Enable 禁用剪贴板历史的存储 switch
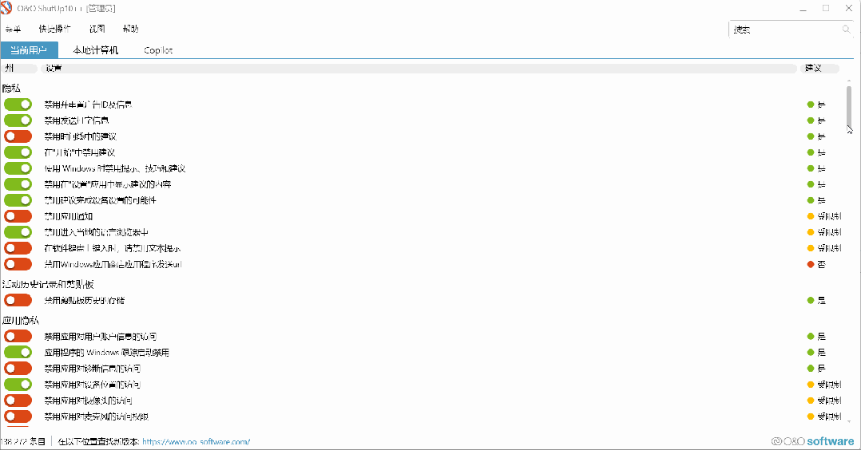The image size is (861, 450). coord(18,300)
